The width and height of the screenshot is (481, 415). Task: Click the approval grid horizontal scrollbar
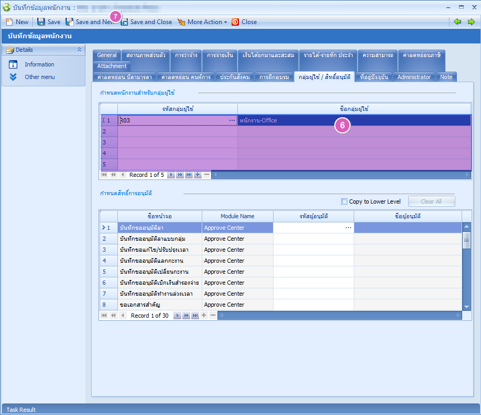coord(340,316)
